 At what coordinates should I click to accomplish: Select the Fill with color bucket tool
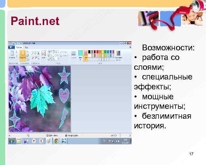(35, 53)
